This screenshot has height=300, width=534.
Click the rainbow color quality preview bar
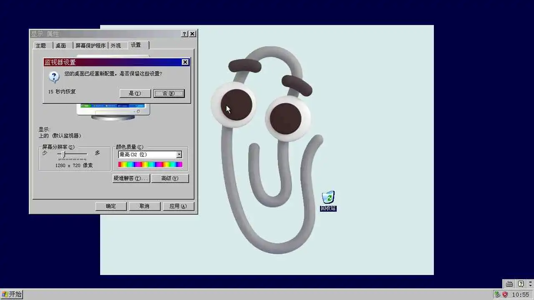[150, 165]
